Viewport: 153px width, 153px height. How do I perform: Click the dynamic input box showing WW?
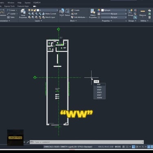[x=96, y=82]
